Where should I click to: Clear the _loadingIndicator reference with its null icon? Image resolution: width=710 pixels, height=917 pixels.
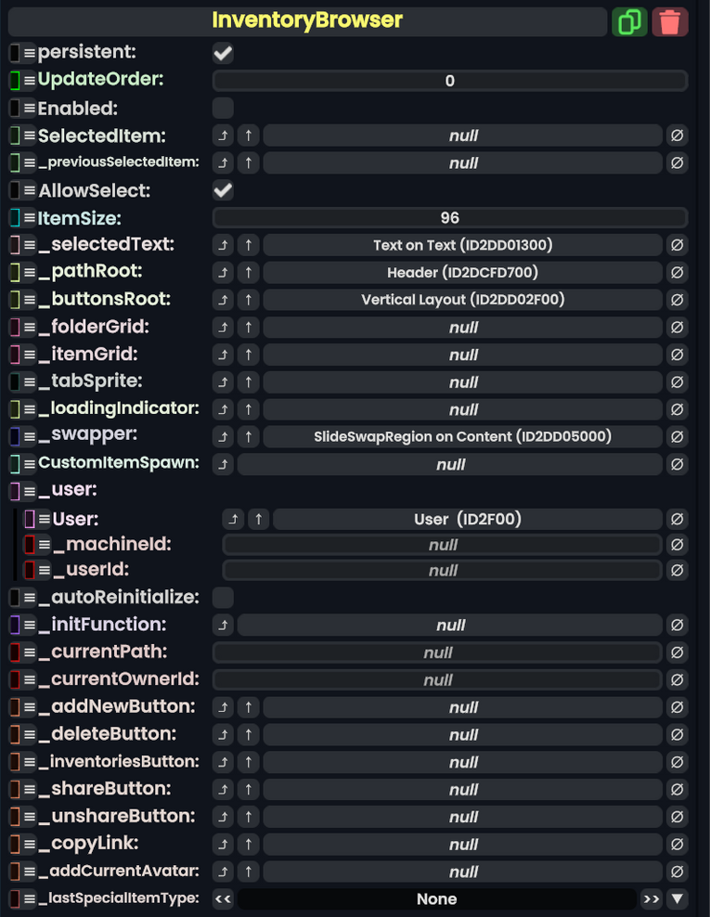tap(678, 409)
